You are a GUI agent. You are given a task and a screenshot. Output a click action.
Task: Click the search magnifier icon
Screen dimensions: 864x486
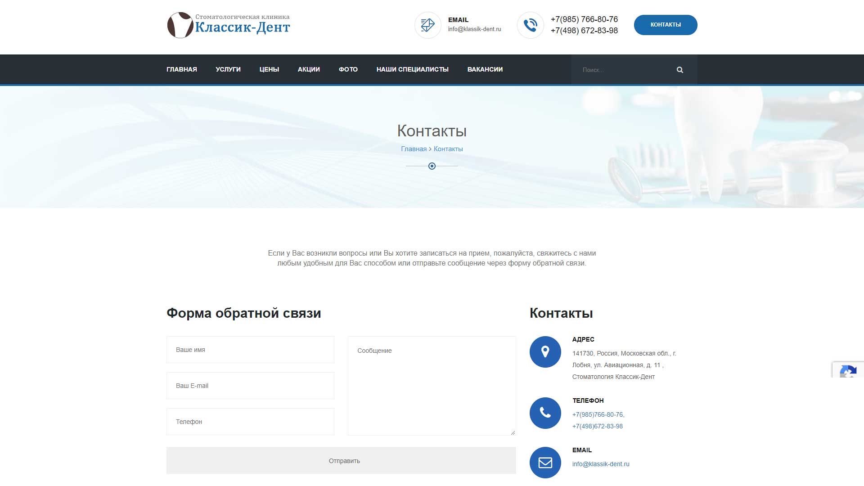679,70
